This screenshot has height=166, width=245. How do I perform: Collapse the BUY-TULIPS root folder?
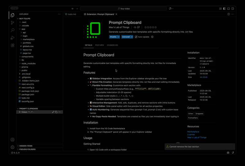pyautogui.click(x=40, y=19)
